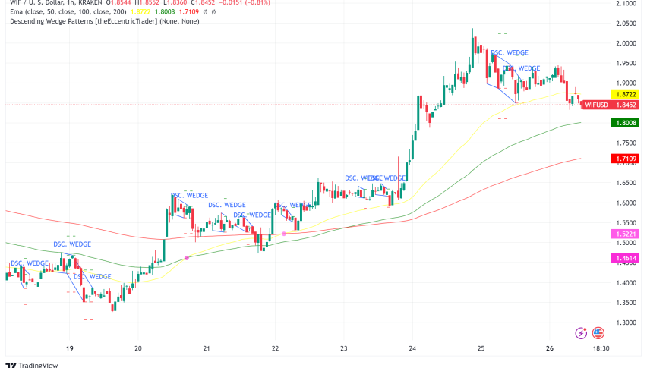Click the WIF / U.S. Dollar symbol title
This screenshot has width=647, height=368.
(x=55, y=3)
